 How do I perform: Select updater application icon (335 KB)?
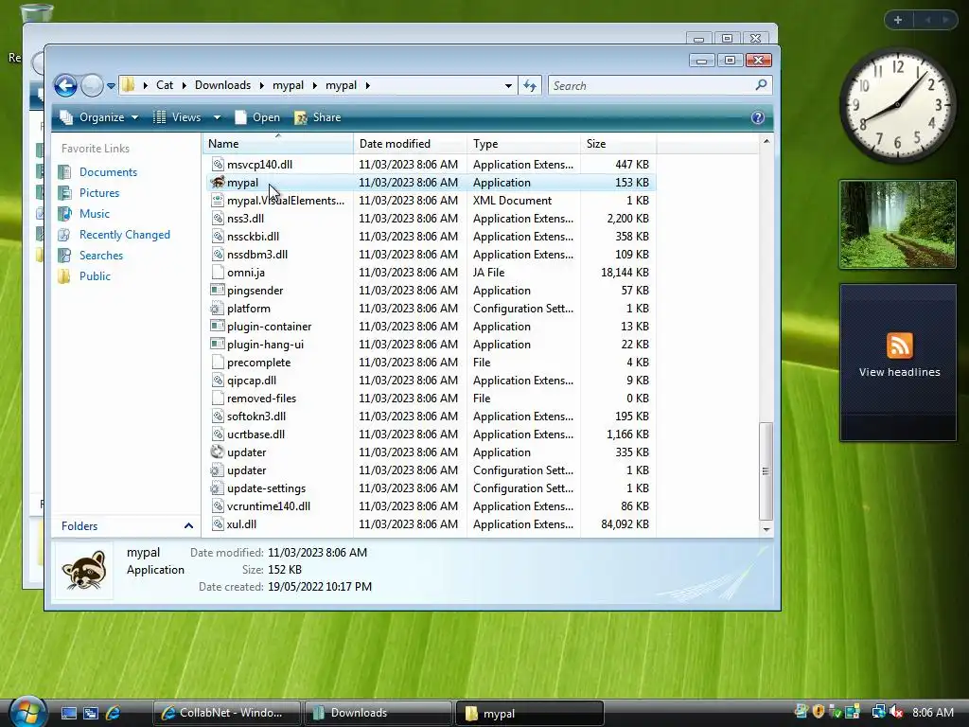pos(218,452)
